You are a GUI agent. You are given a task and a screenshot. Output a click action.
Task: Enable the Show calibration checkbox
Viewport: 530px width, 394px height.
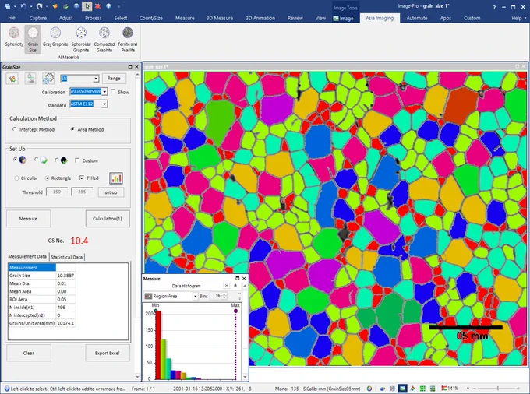[113, 92]
